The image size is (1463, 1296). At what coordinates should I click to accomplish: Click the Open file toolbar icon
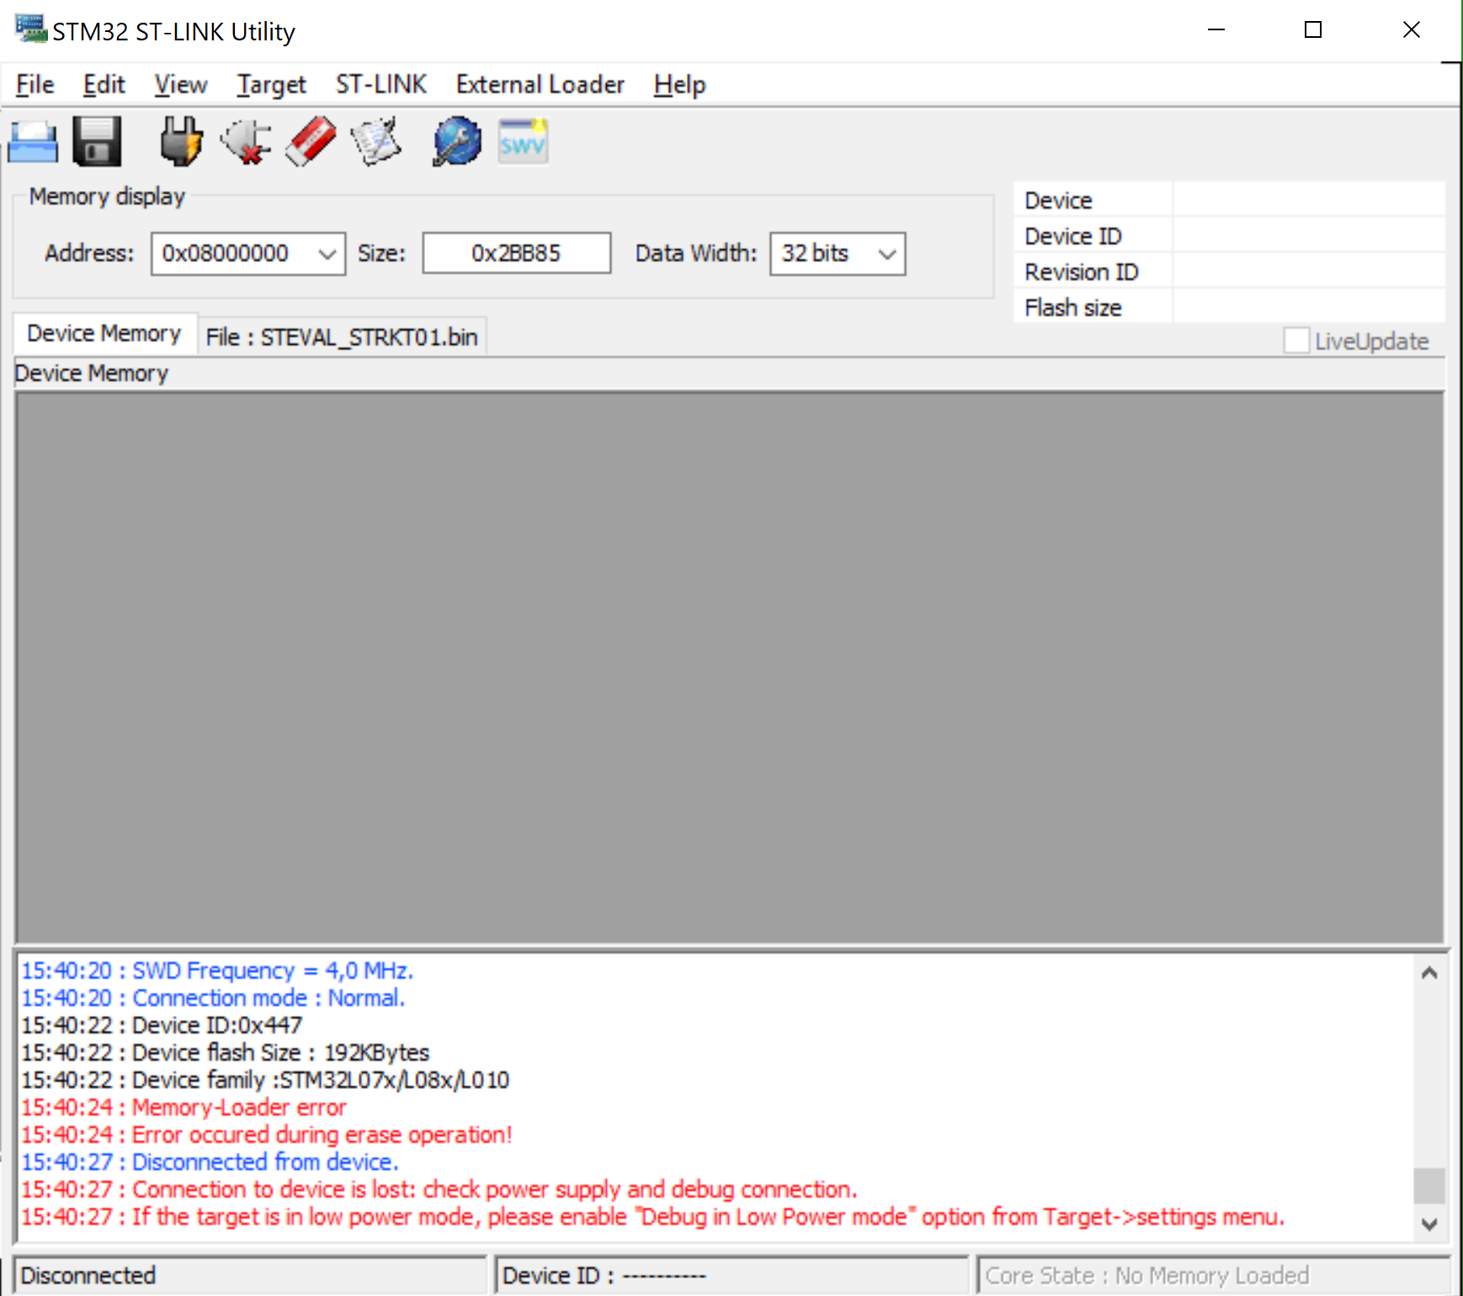[x=33, y=141]
